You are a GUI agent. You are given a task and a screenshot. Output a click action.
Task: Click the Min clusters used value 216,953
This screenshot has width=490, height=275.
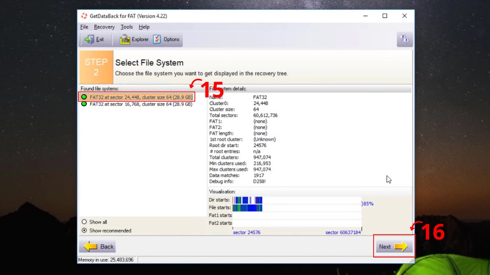262,163
